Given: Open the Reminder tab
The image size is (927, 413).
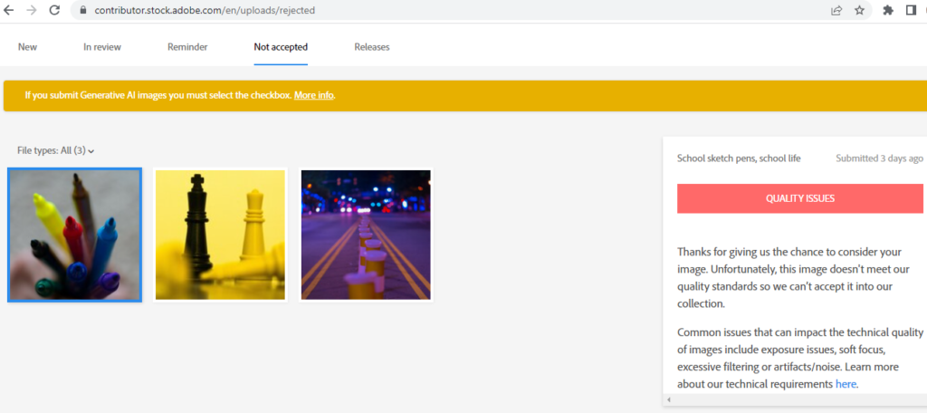Looking at the screenshot, I should point(187,47).
